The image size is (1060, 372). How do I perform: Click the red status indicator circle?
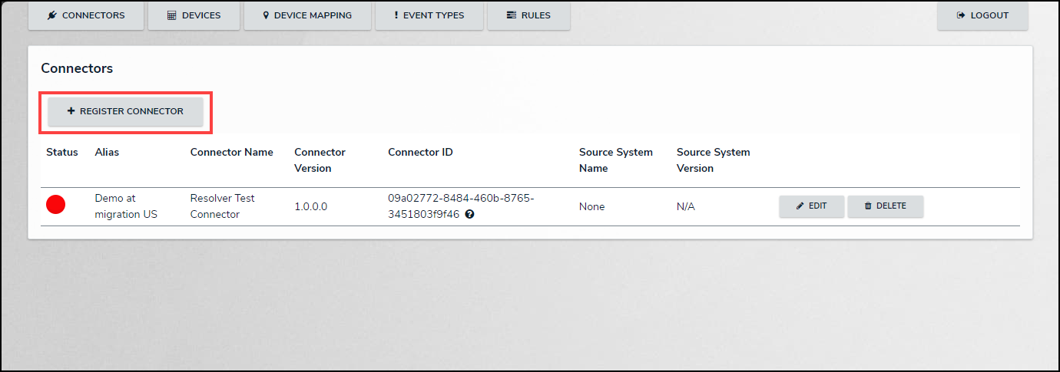click(55, 205)
